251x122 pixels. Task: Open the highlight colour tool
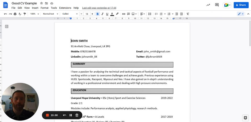tap(117, 14)
